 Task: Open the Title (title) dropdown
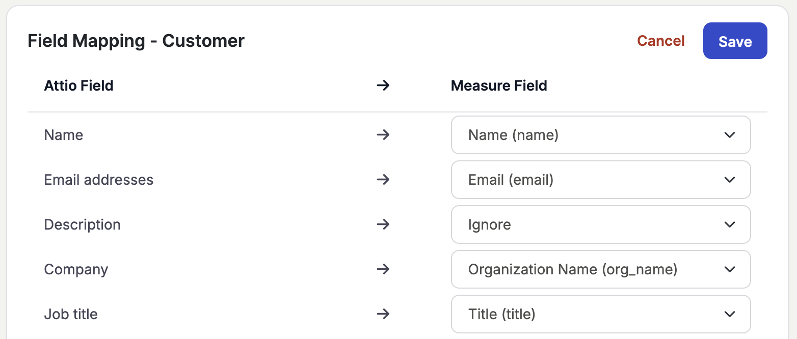pos(600,314)
